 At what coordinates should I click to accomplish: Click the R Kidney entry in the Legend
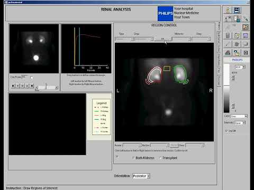[101, 111]
